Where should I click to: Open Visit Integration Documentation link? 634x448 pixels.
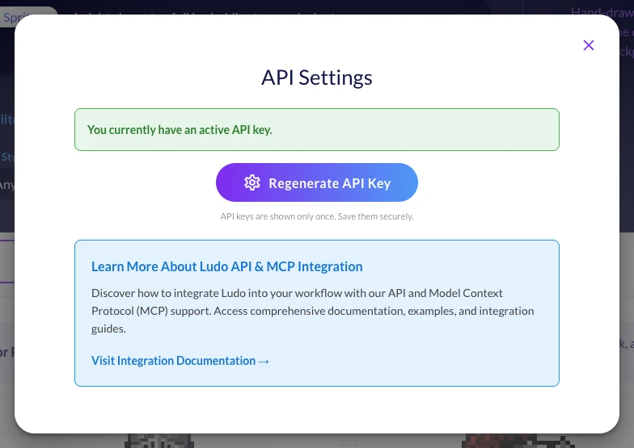point(180,360)
